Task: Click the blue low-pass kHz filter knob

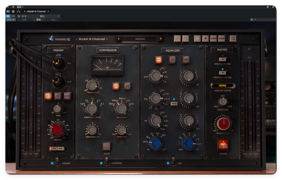Action: (x=188, y=144)
